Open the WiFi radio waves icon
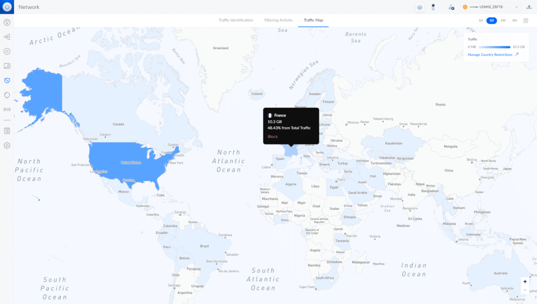The image size is (537, 304). click(x=7, y=109)
